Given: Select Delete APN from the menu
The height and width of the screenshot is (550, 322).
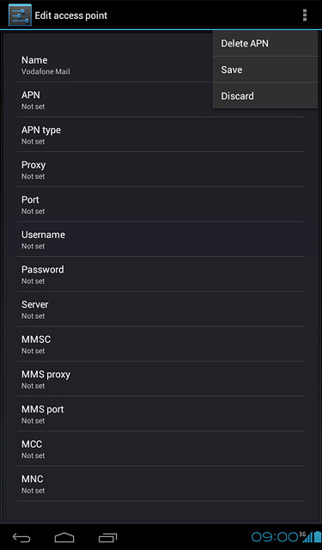Looking at the screenshot, I should click(264, 44).
